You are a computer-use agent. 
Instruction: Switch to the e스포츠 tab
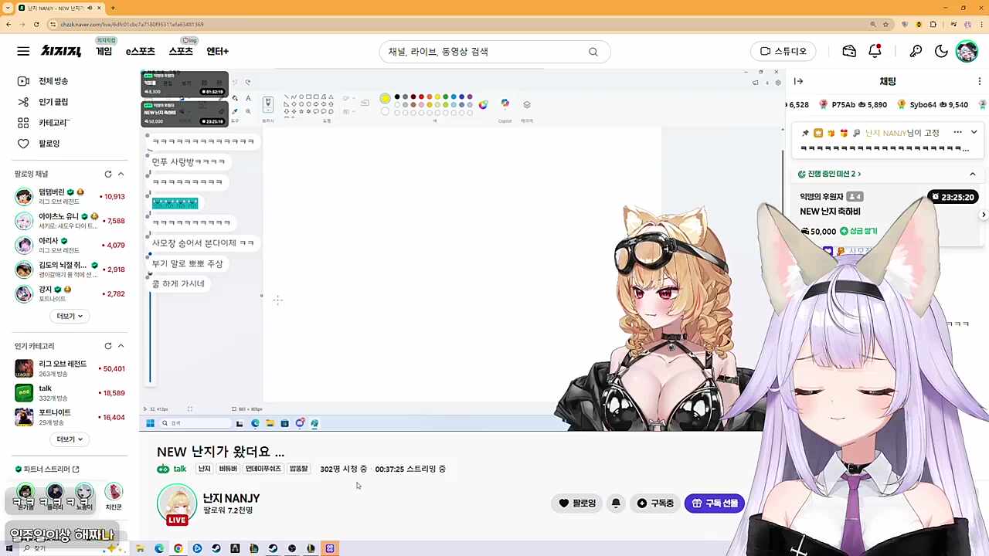pyautogui.click(x=140, y=51)
